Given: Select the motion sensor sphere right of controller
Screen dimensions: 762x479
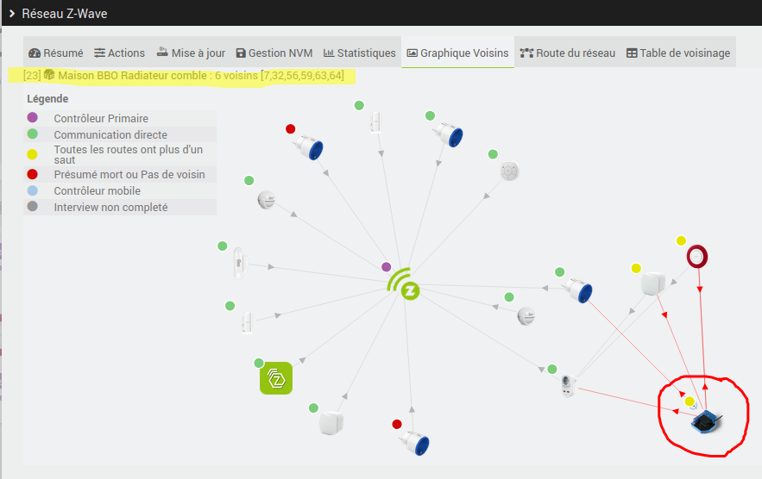Looking at the screenshot, I should 526,316.
